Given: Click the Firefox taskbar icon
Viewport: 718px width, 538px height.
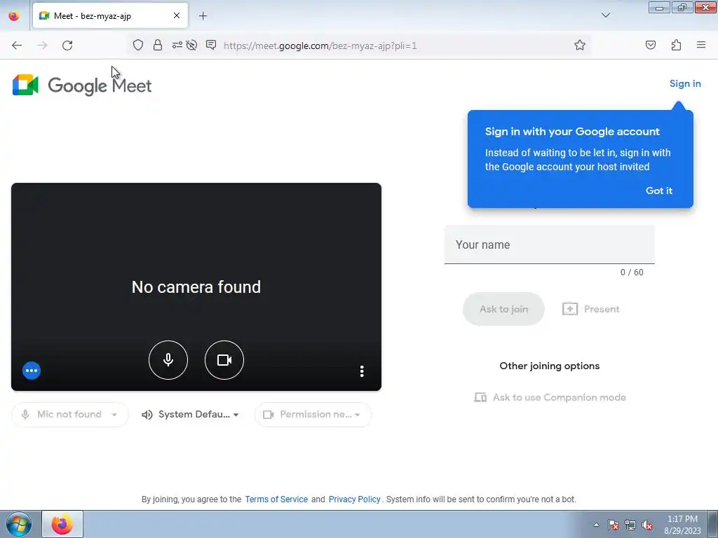Looking at the screenshot, I should point(62,524).
